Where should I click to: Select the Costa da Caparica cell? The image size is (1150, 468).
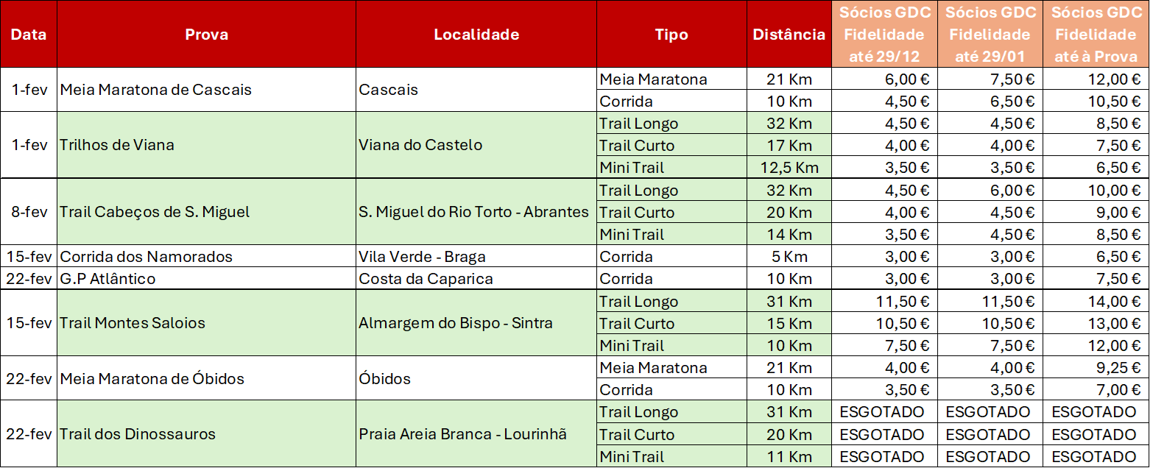(x=426, y=279)
